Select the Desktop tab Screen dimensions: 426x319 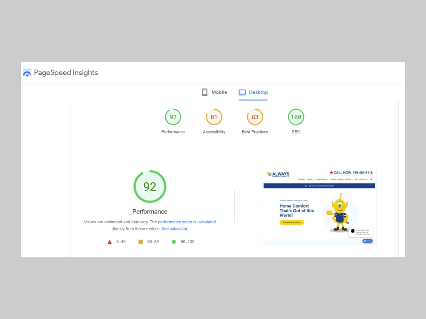(x=253, y=92)
